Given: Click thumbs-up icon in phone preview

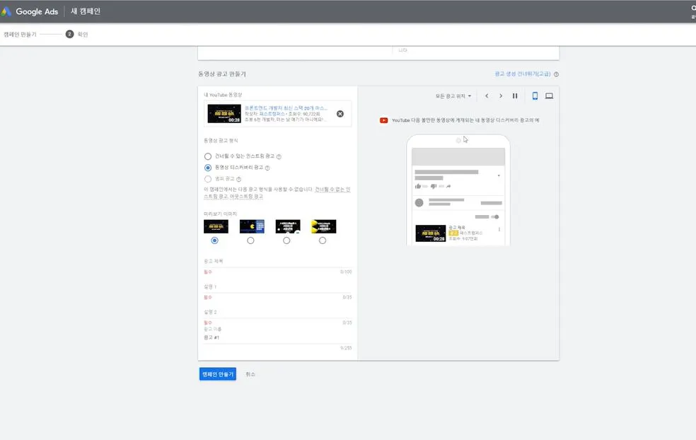Looking at the screenshot, I should click(x=418, y=186).
